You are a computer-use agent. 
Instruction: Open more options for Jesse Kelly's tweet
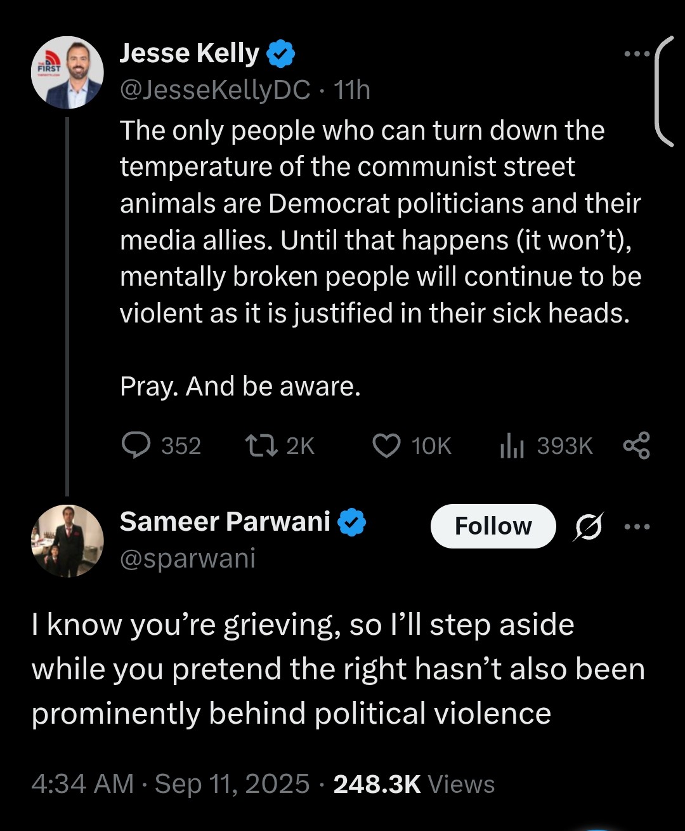pos(637,55)
